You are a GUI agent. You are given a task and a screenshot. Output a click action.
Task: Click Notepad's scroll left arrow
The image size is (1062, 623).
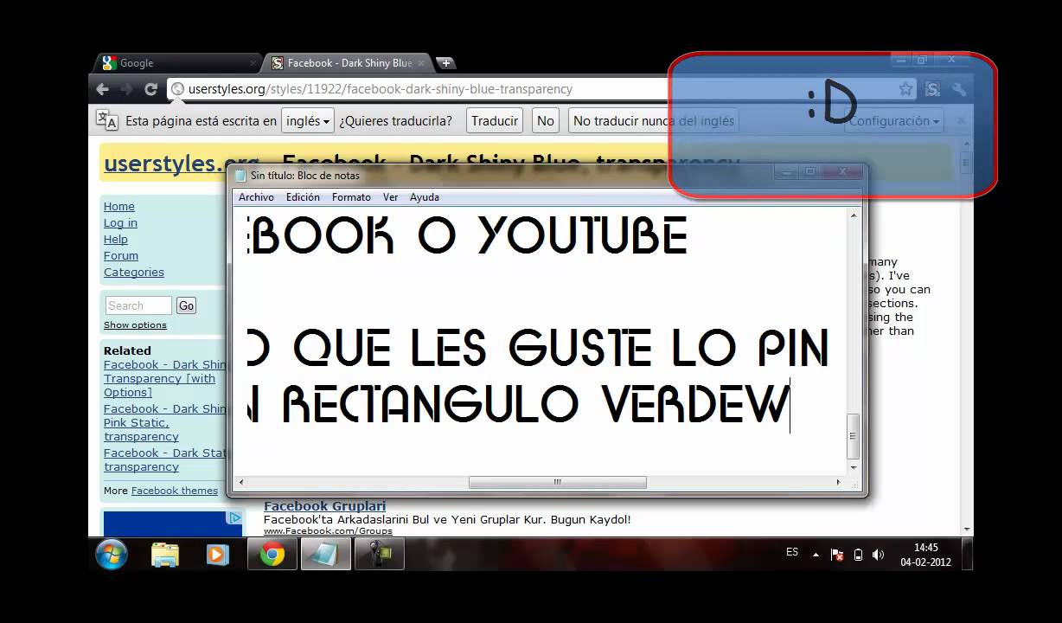[x=241, y=482]
